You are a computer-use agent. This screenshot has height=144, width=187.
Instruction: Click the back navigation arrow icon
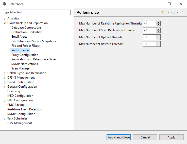[163, 12]
